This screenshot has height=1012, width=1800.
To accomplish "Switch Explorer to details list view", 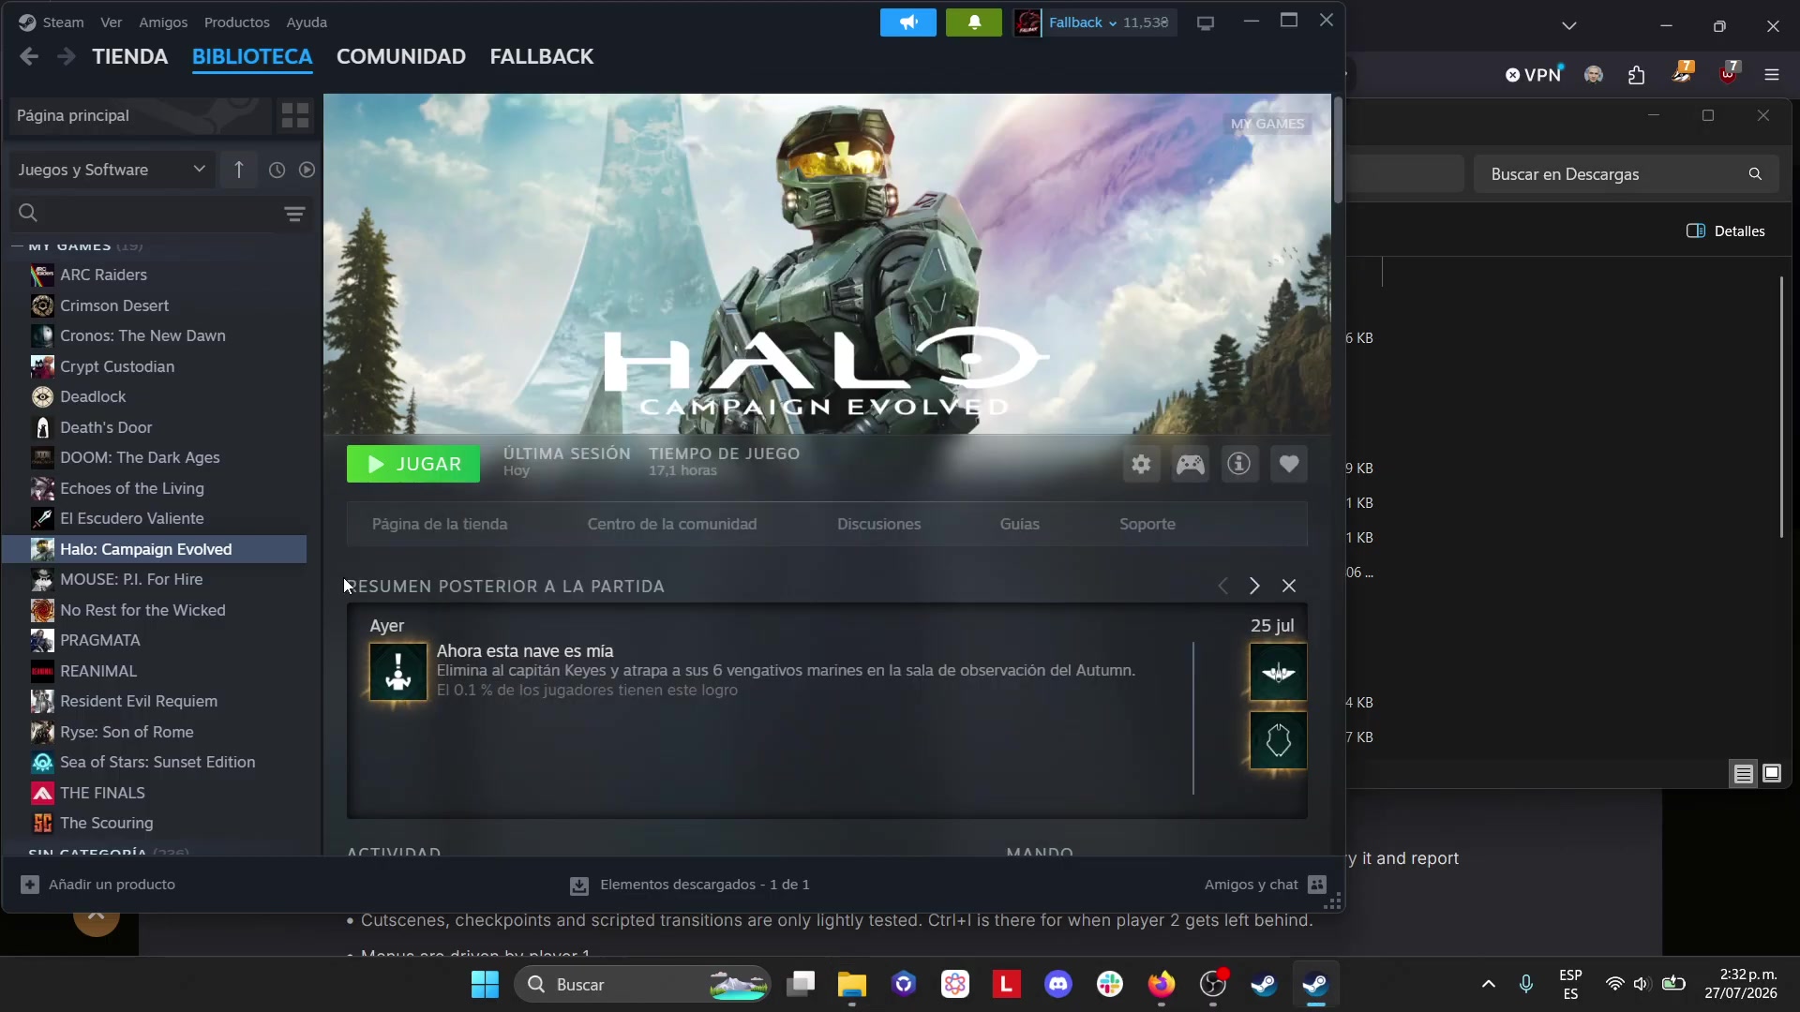I will pyautogui.click(x=1744, y=774).
